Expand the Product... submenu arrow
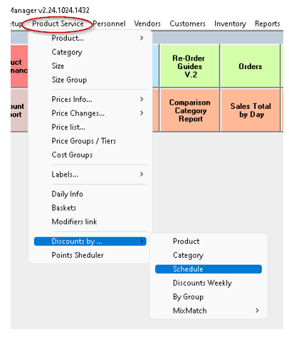Screen dimensions: 289x339 (142, 38)
